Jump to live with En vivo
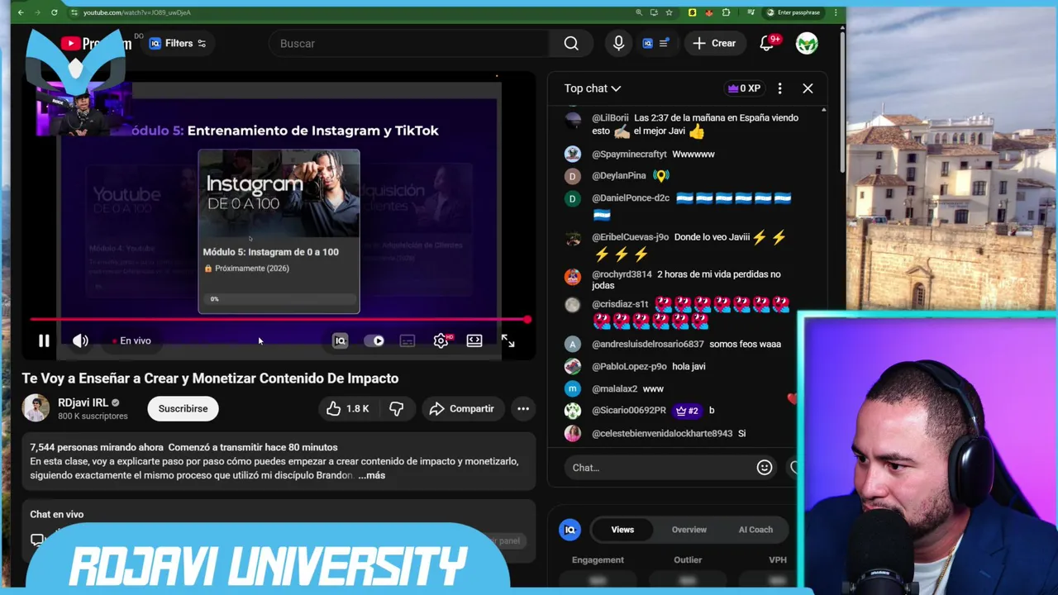1058x595 pixels. tap(132, 340)
